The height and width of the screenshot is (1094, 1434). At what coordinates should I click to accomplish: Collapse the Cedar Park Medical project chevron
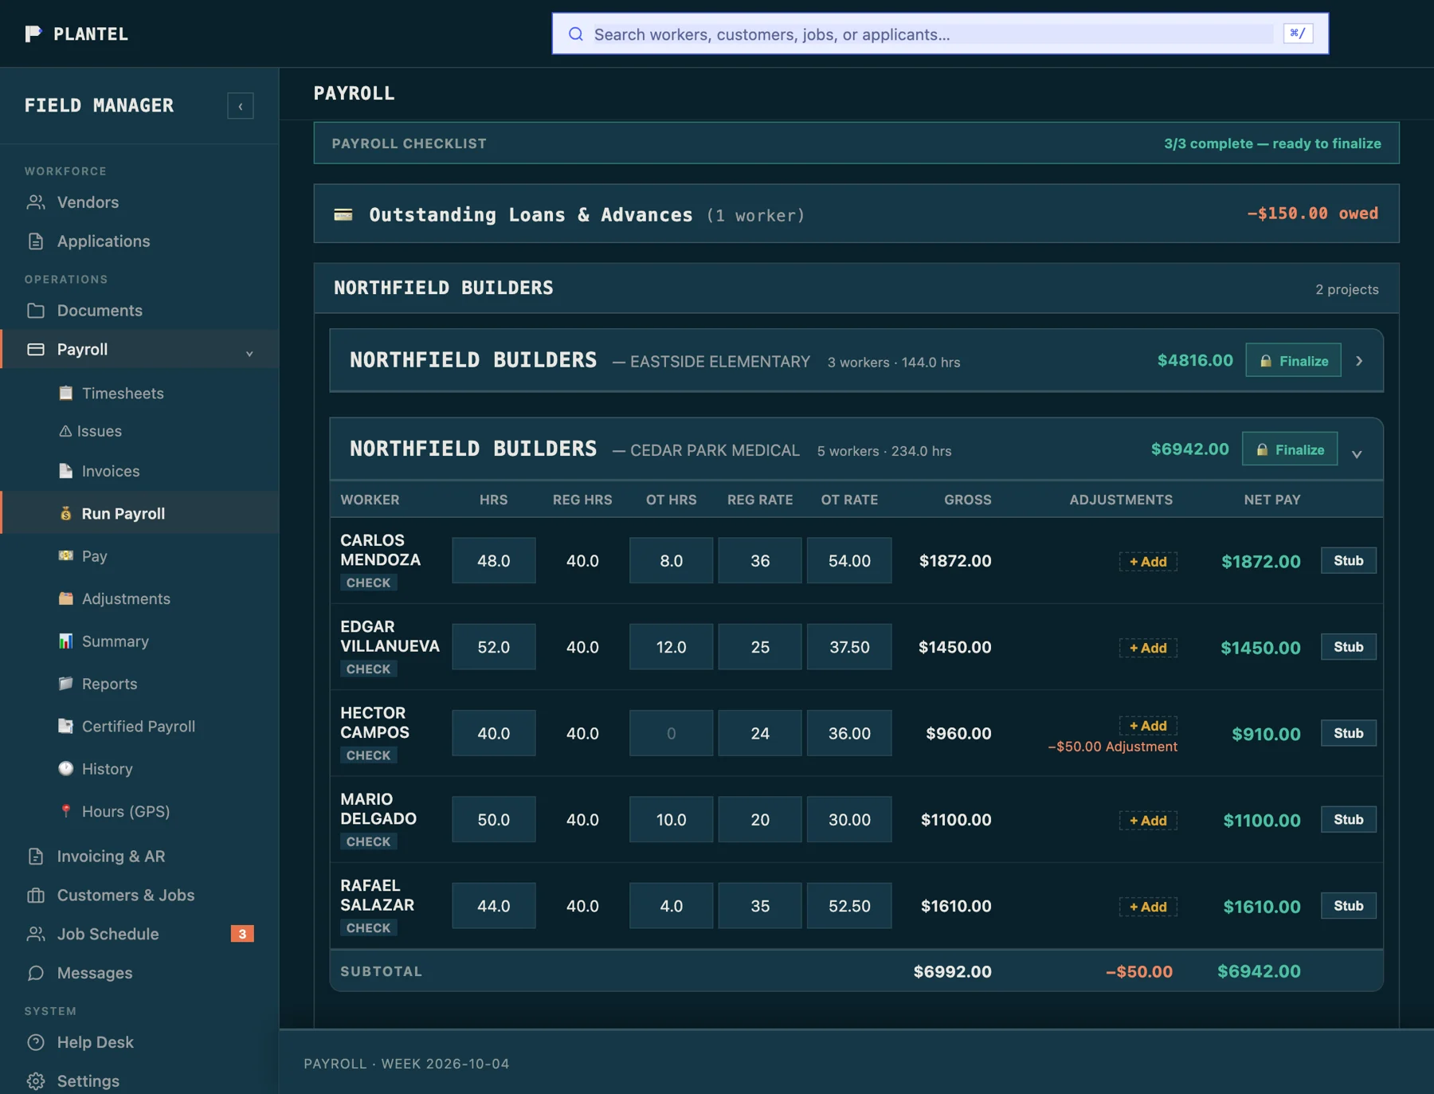pyautogui.click(x=1357, y=454)
